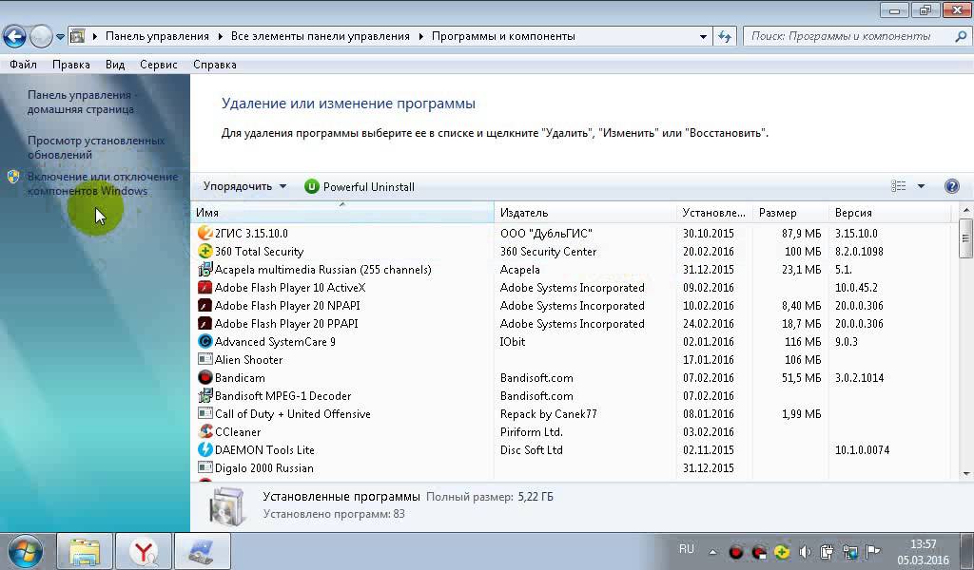Click the 360 Total Security icon
This screenshot has width=974, height=570.
pyautogui.click(x=205, y=251)
